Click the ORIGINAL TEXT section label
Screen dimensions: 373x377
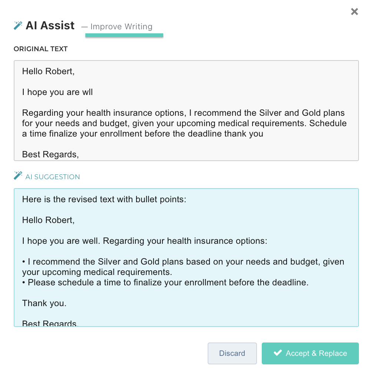(x=41, y=49)
